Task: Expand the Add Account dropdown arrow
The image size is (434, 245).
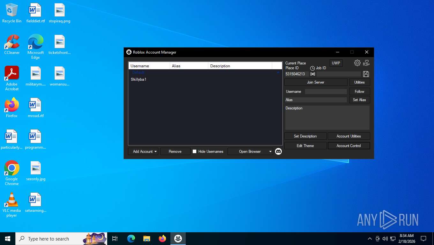Action: (x=156, y=152)
